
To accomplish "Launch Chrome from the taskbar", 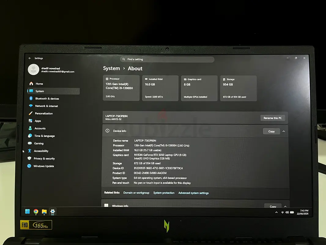I will coord(36,212).
